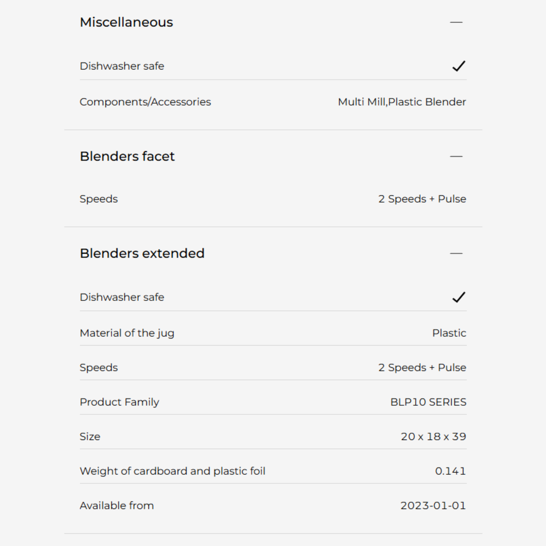The width and height of the screenshot is (546, 546).
Task: Click Speeds label under Blenders facet
Action: [99, 199]
